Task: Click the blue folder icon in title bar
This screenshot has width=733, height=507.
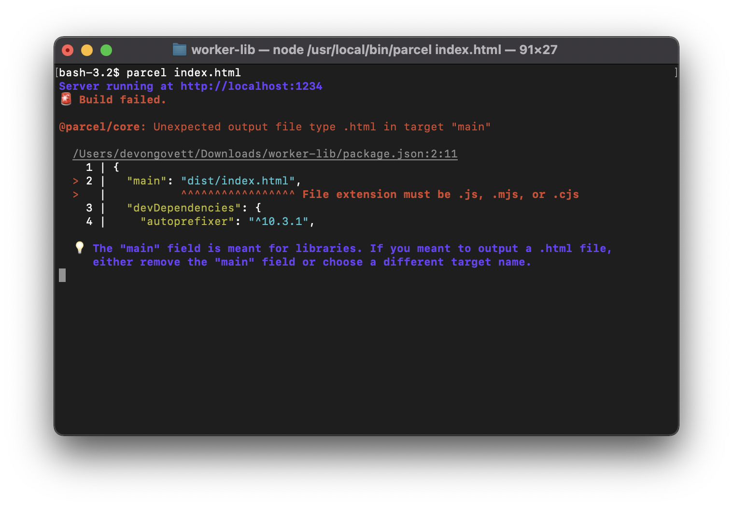Action: click(179, 49)
